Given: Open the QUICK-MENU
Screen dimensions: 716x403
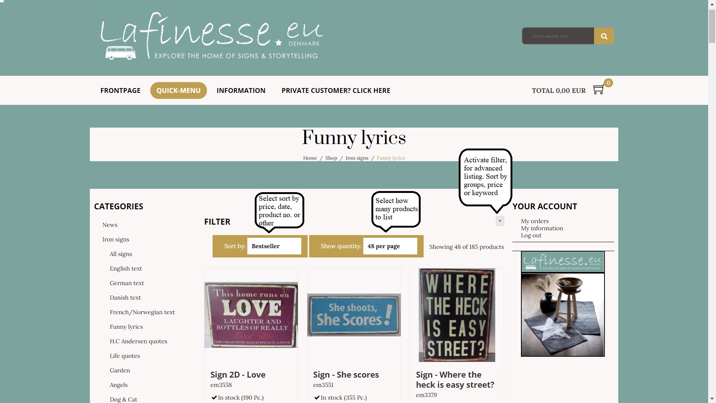Looking at the screenshot, I should 178,90.
